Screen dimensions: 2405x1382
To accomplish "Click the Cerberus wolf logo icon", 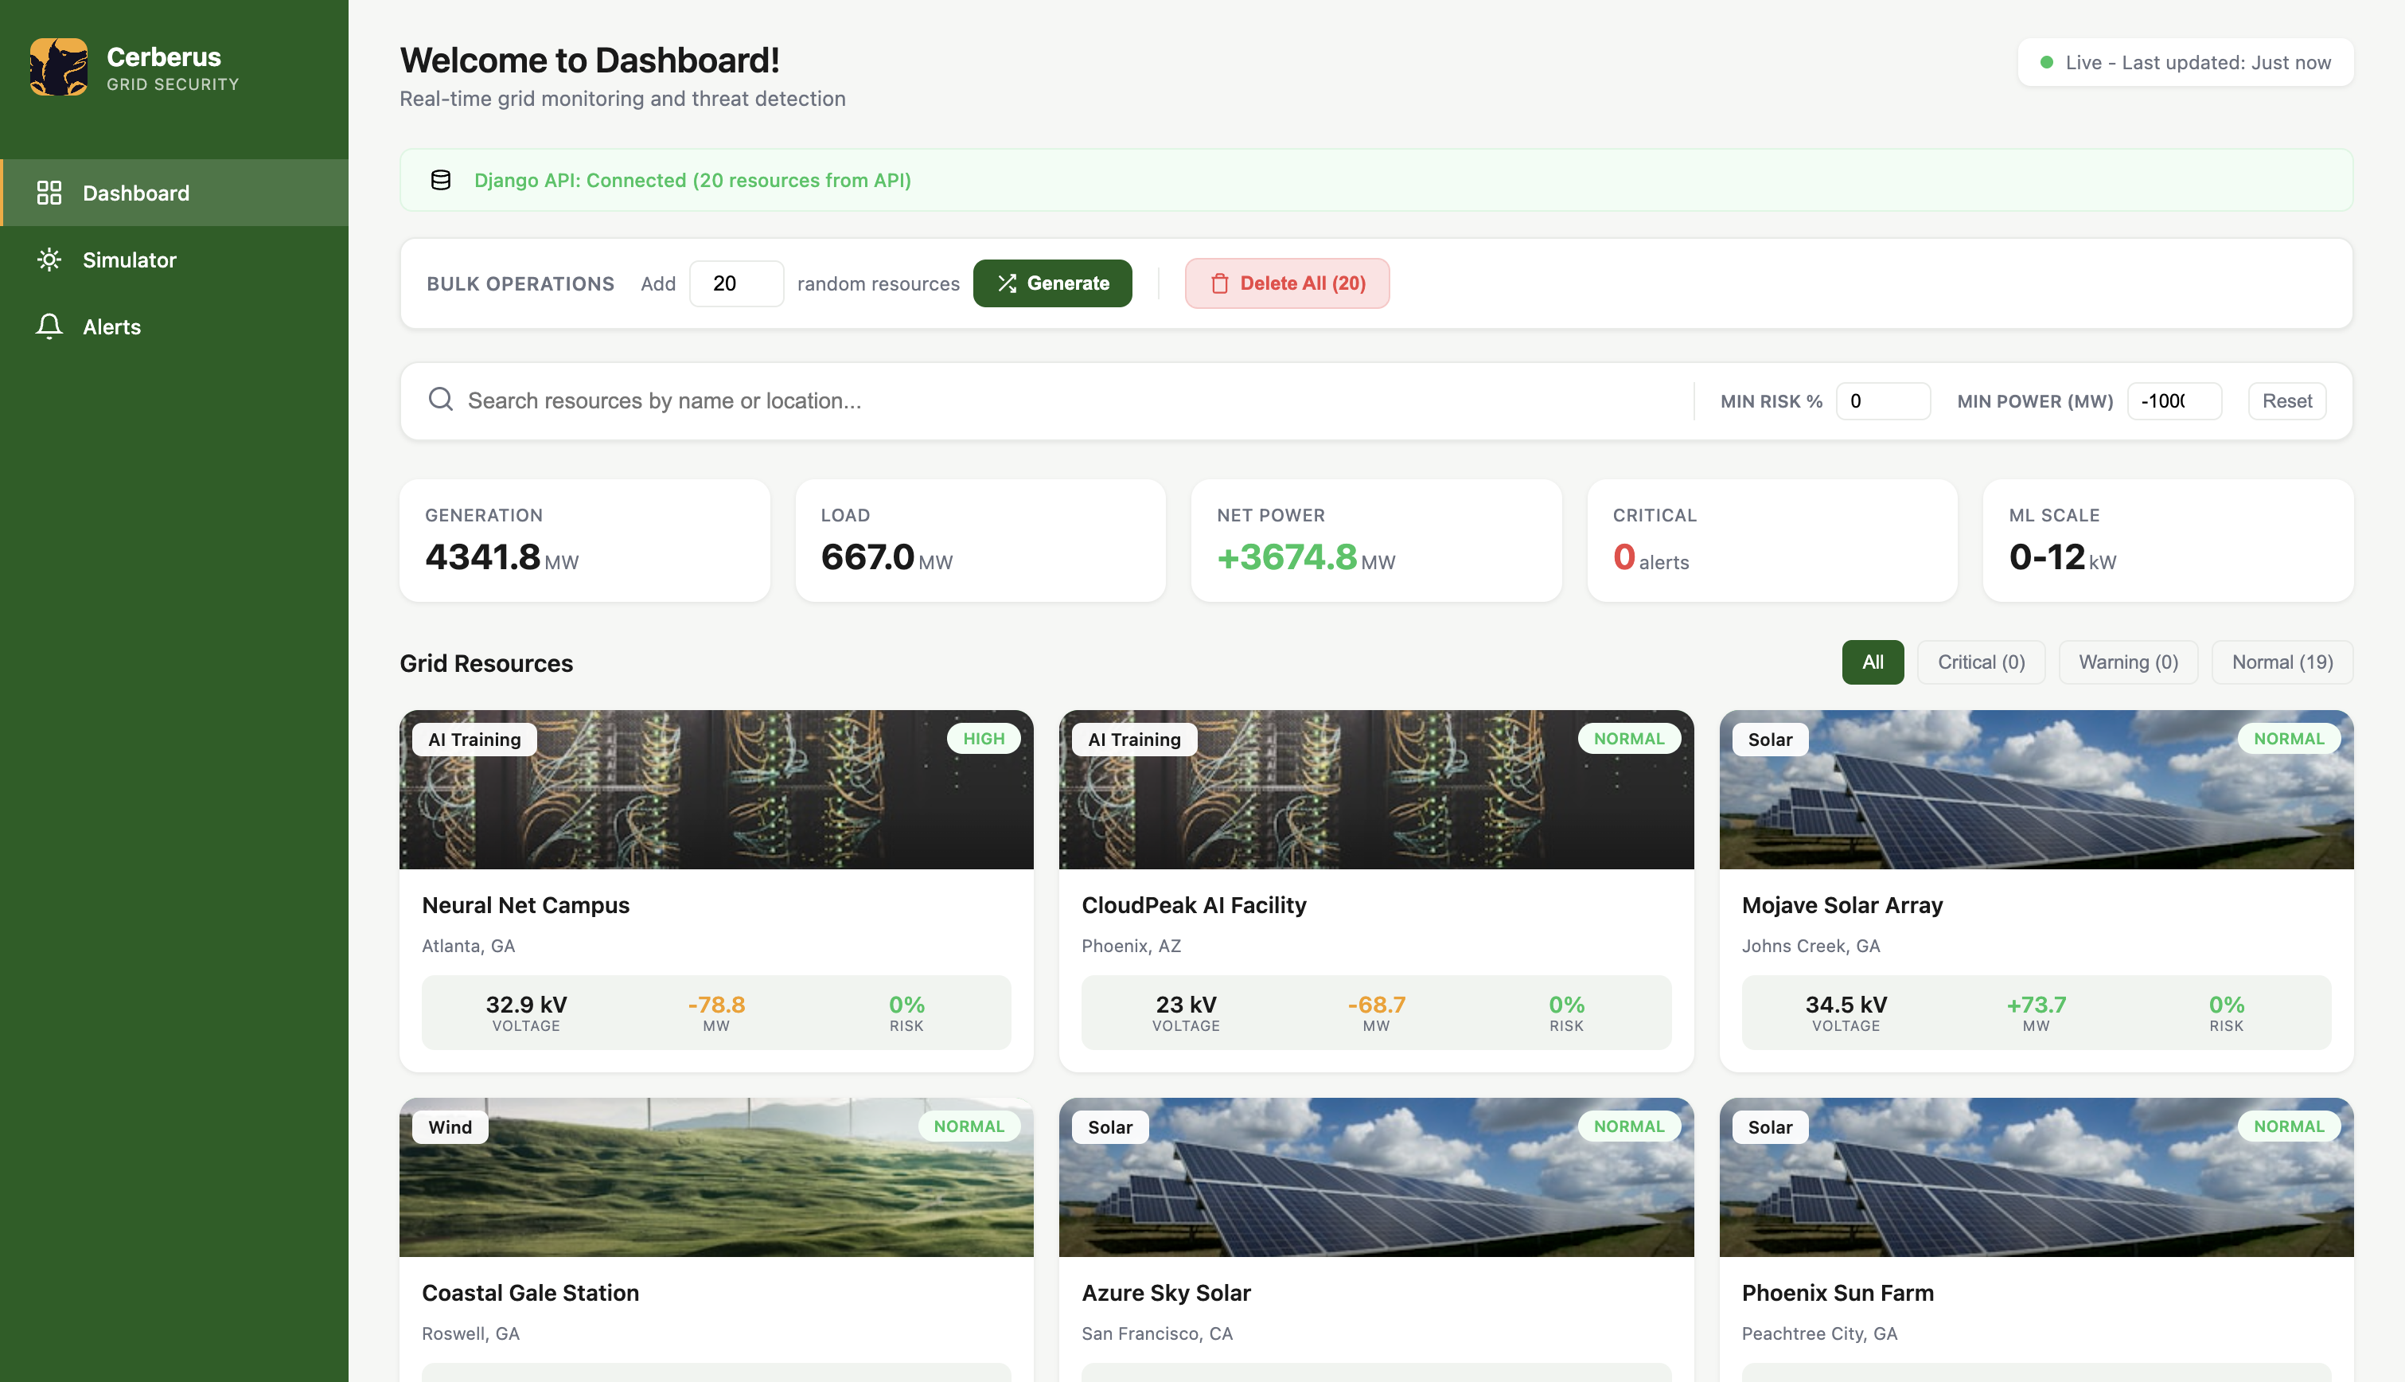I will coord(58,66).
